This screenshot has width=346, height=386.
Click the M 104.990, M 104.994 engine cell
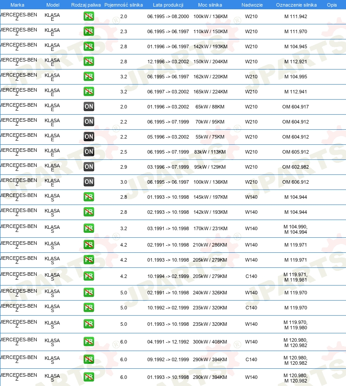pos(296,229)
